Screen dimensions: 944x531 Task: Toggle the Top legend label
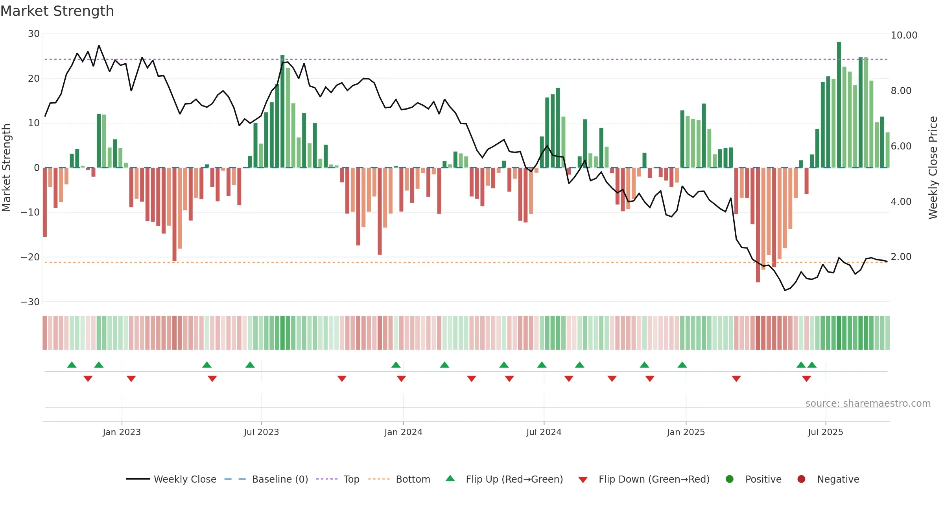pos(351,479)
